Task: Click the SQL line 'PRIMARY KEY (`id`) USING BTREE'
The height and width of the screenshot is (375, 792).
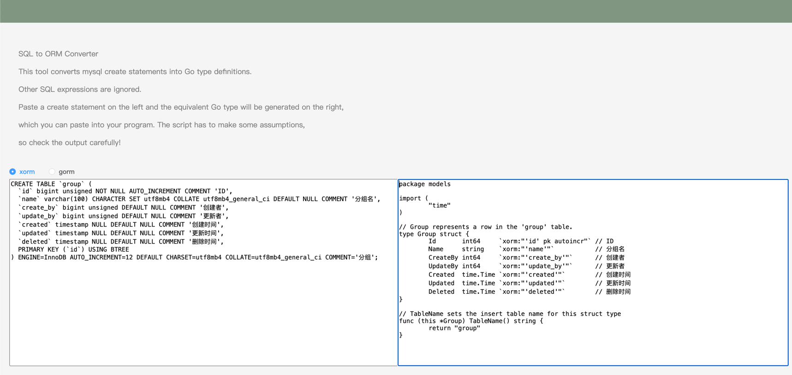Action: (73, 250)
